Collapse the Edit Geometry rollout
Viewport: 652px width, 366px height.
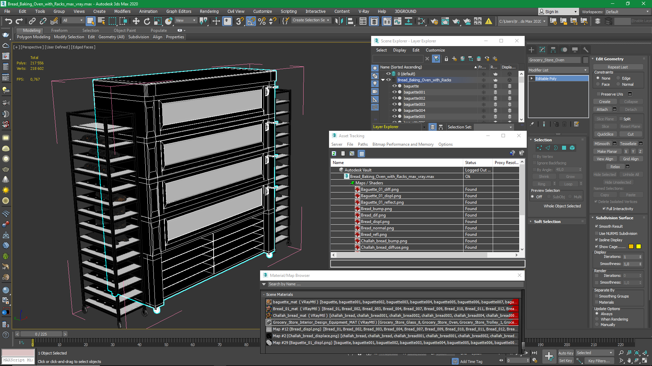tap(593, 59)
